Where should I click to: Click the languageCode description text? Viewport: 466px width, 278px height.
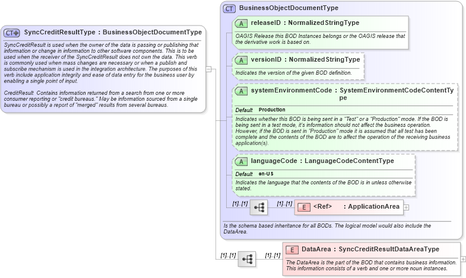324,186
